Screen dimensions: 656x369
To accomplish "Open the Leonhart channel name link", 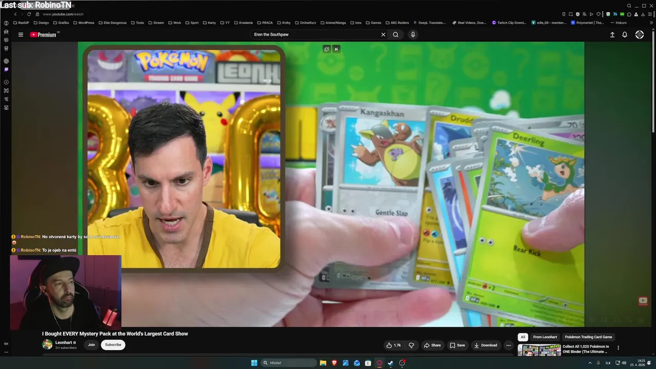I will tap(64, 343).
